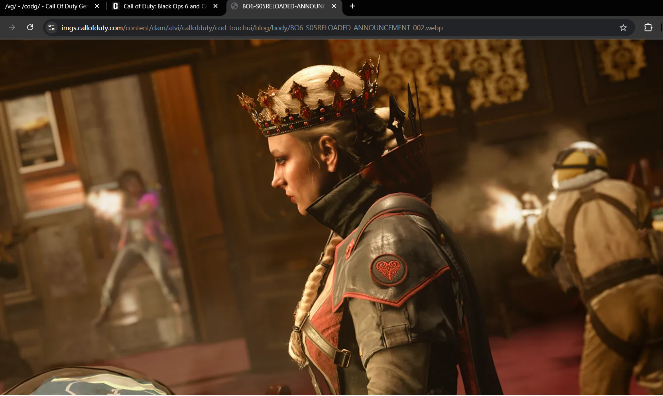
Task: Close the /vg/ - /codg/ tab
Action: click(x=97, y=6)
